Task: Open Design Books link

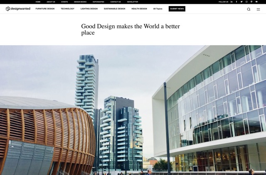Action: pyautogui.click(x=80, y=2)
